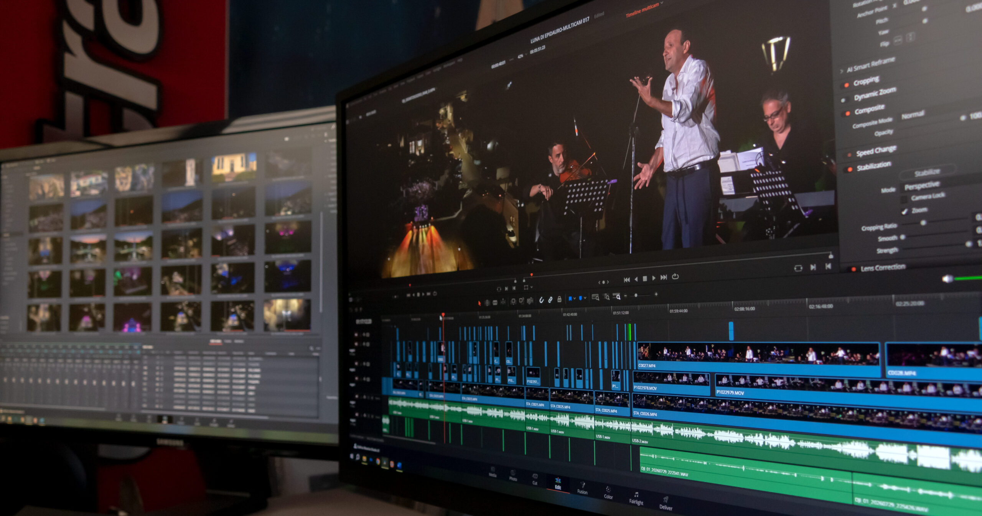Click Google Chrome icon in Windows taskbar
Image resolution: width=982 pixels, height=516 pixels.
click(378, 462)
